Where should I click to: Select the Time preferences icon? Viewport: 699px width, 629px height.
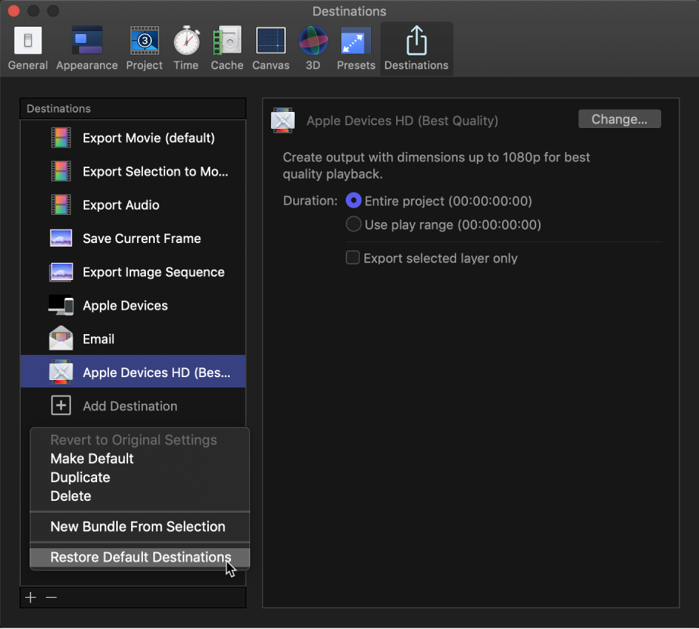(x=186, y=48)
